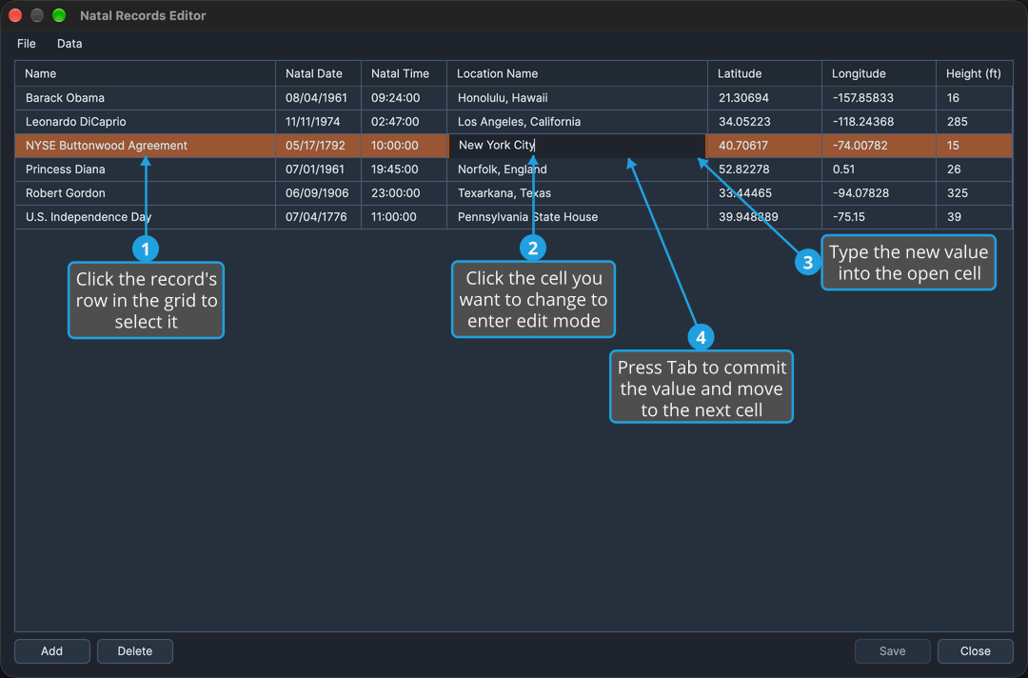Select the NYSE Buttonwood Agreement name cell
Viewport: 1028px width, 678px height.
(145, 146)
